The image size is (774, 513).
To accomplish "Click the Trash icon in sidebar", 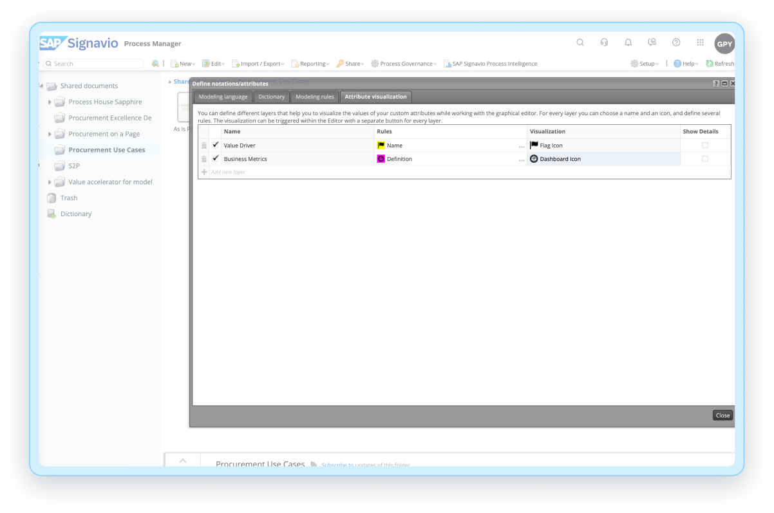I will 52,198.
